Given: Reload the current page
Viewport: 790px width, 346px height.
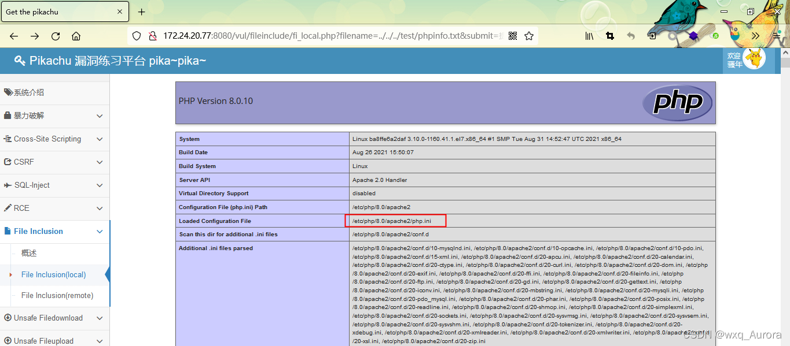Looking at the screenshot, I should (56, 36).
